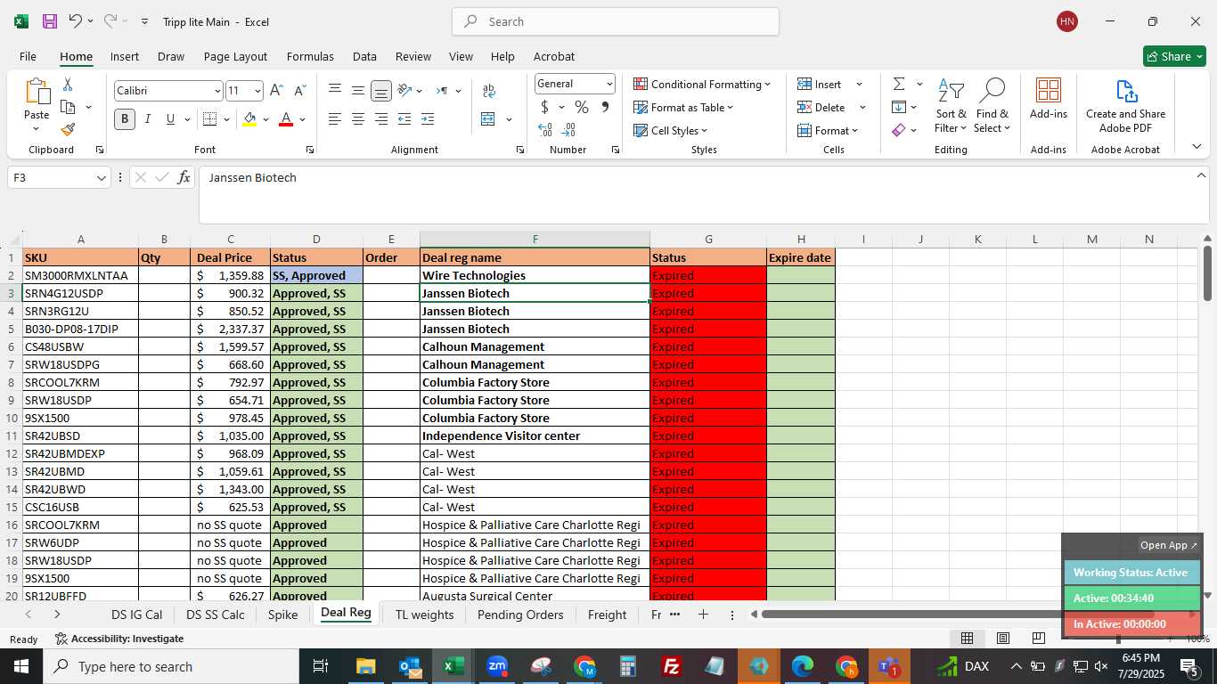The width and height of the screenshot is (1217, 684).
Task: Toggle Italic formatting
Action: 148,119
